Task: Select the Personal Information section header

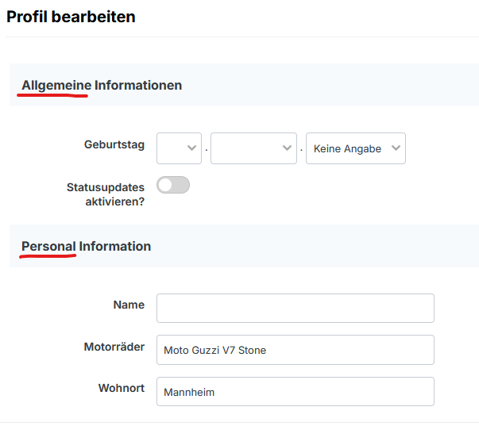Action: (86, 246)
